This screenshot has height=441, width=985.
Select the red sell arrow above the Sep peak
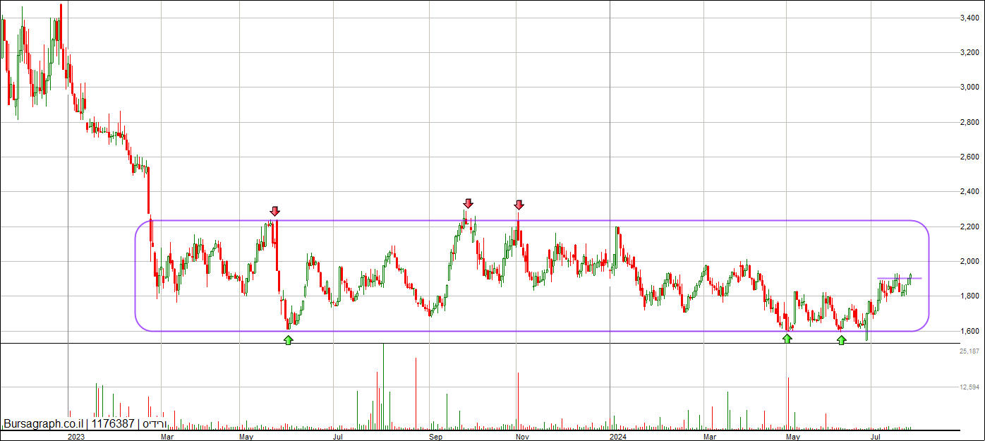point(468,203)
